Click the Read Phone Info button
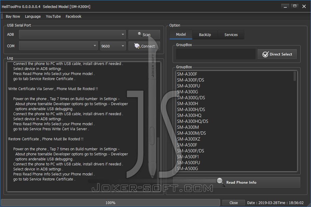The width and height of the screenshot is (311, 207). point(237,182)
